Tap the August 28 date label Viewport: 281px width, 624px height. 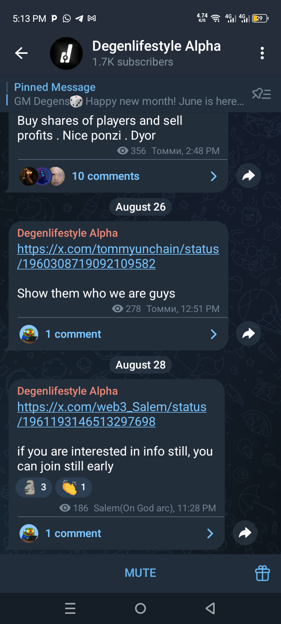[140, 365]
